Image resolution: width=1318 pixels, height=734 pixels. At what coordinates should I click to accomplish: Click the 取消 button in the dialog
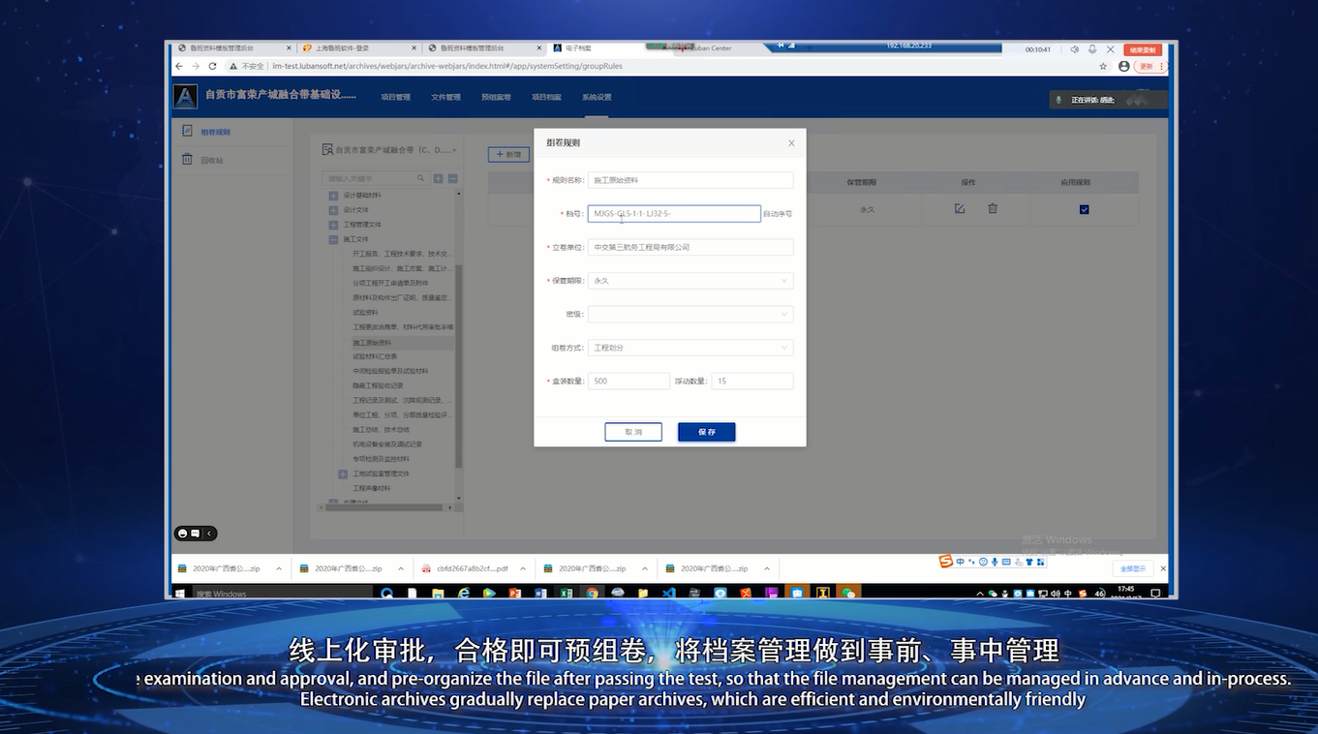tap(633, 432)
